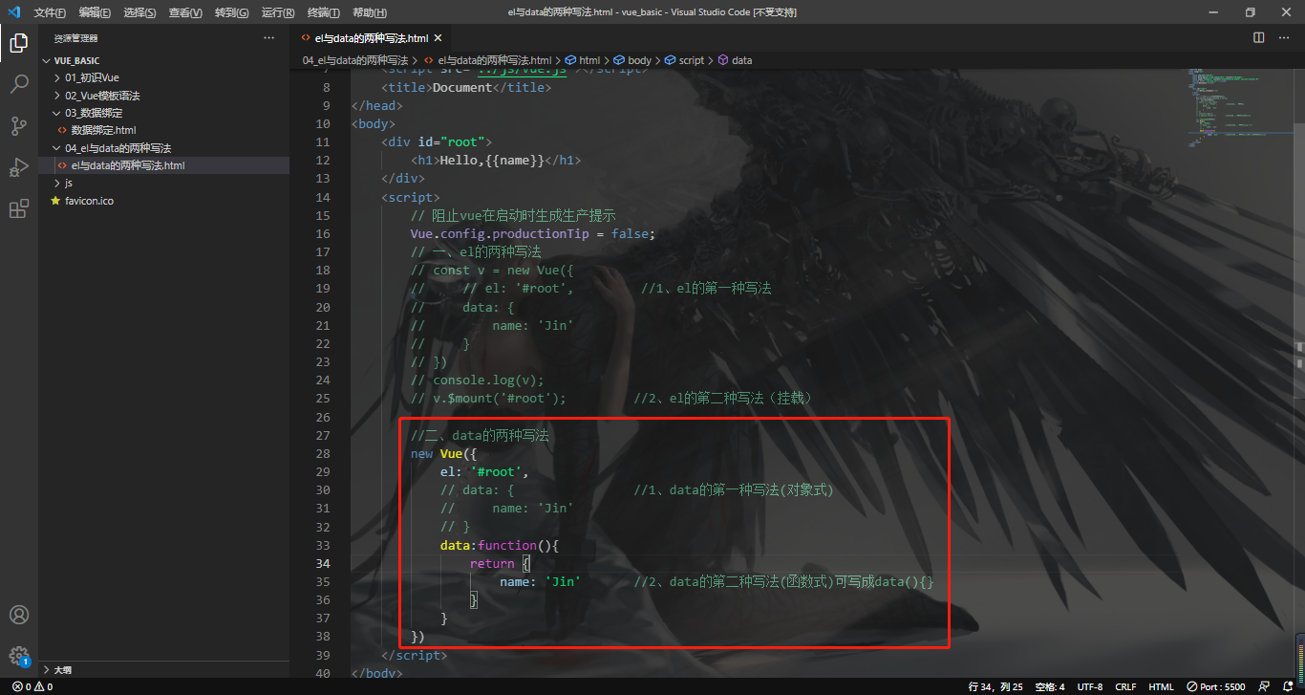Screen dimensions: 1305x695
Task: Collapse 04_el与data的两种写法 folder
Action: (x=163, y=148)
